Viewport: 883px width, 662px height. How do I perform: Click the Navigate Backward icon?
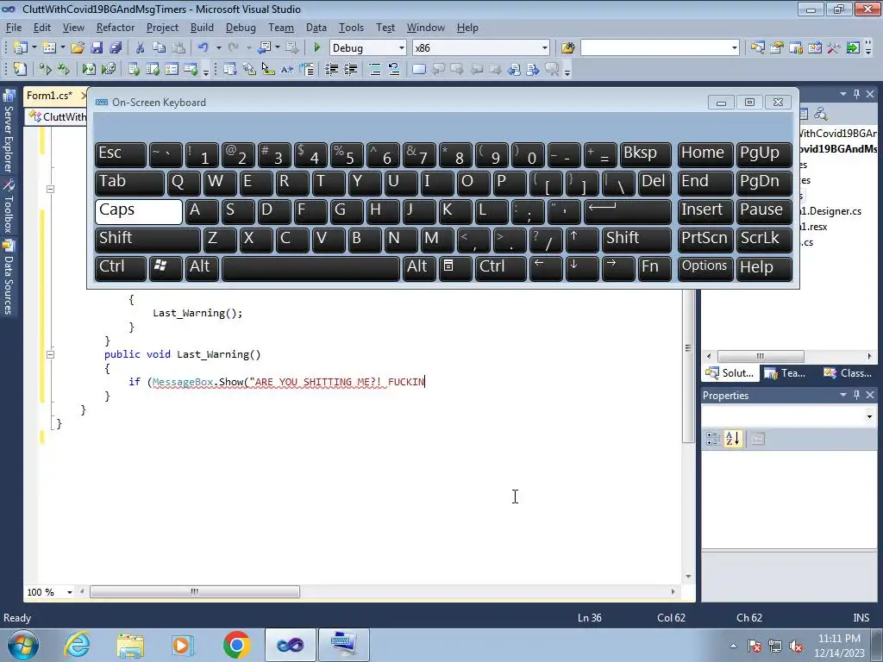(263, 48)
